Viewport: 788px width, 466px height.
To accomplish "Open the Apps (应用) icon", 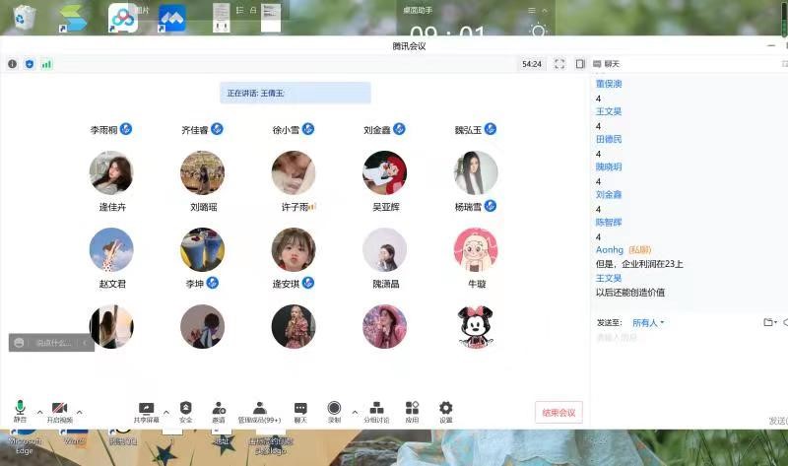I will [x=412, y=409].
